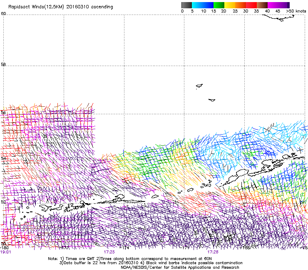Select the date '20160310 ascending' in title
This screenshot has width=308, height=270.
tap(89, 7)
